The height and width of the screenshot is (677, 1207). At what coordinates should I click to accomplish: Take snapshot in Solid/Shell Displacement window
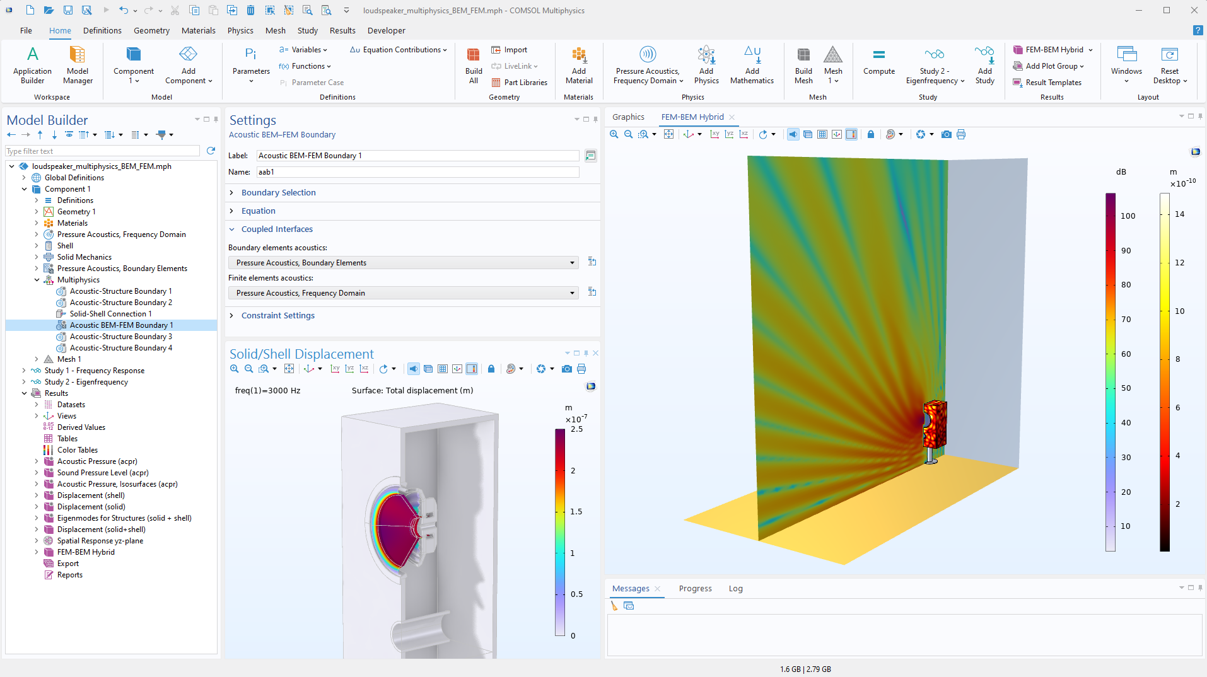[x=567, y=369]
